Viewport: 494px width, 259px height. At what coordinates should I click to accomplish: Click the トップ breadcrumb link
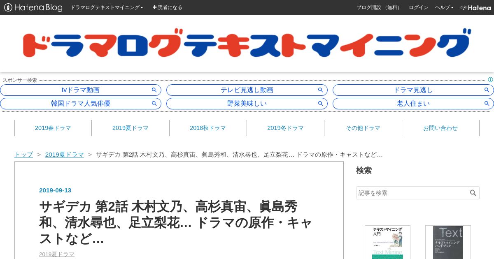pyautogui.click(x=23, y=155)
